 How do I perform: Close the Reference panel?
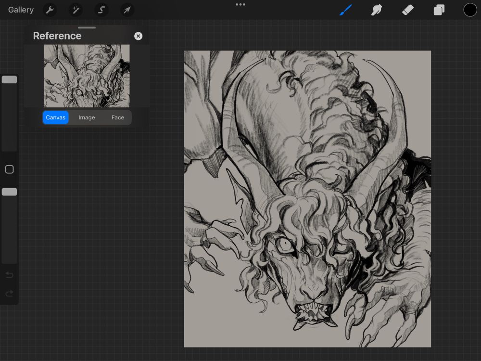tap(138, 36)
